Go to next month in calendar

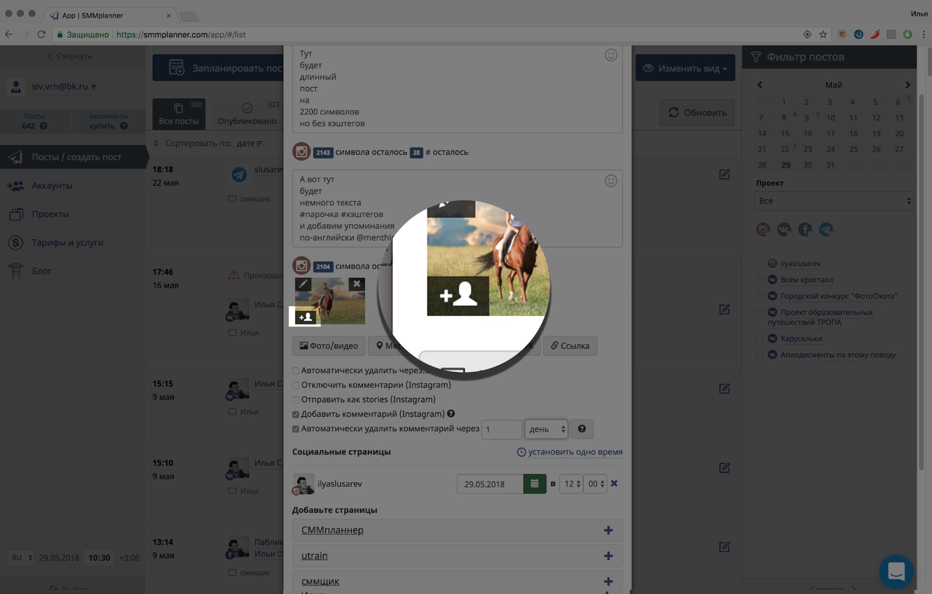tap(907, 85)
